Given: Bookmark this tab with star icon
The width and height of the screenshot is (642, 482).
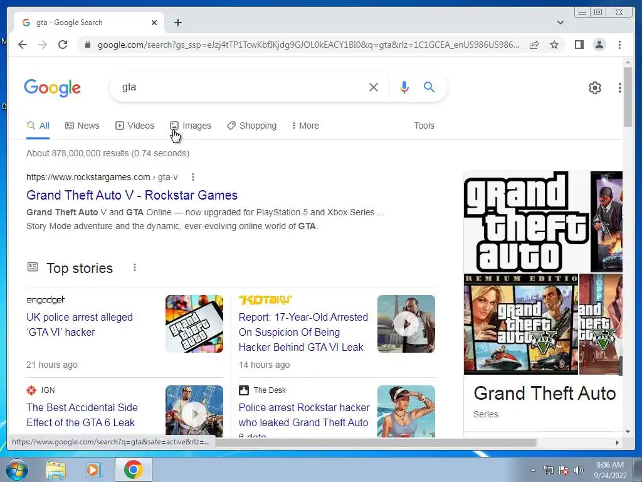Looking at the screenshot, I should [554, 45].
